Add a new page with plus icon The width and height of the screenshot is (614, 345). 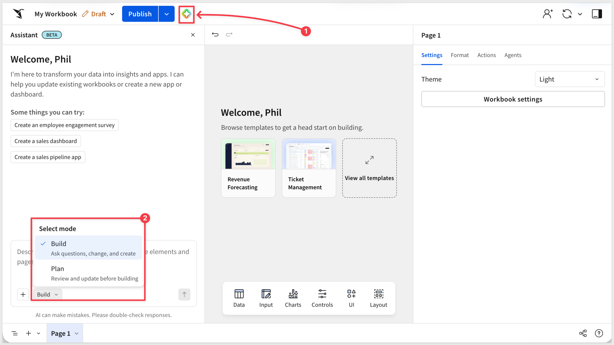(x=29, y=333)
